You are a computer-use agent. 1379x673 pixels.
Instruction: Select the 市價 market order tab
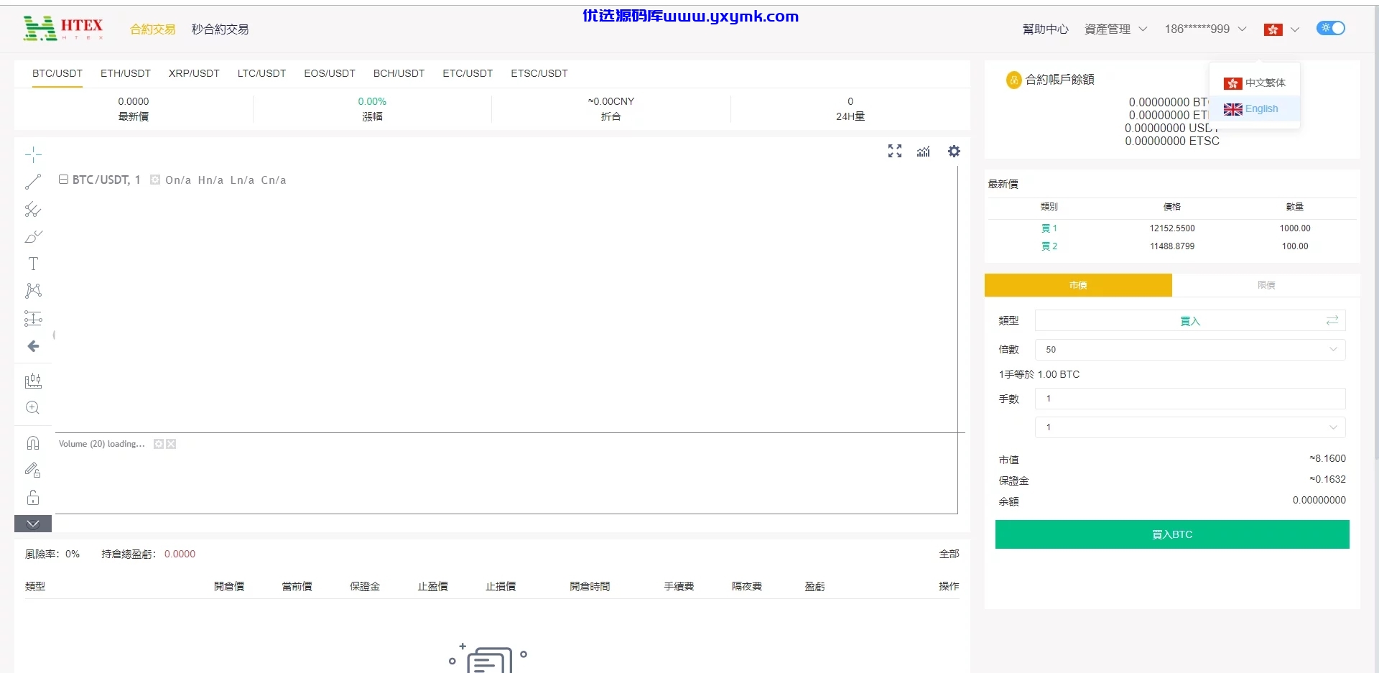(x=1078, y=285)
